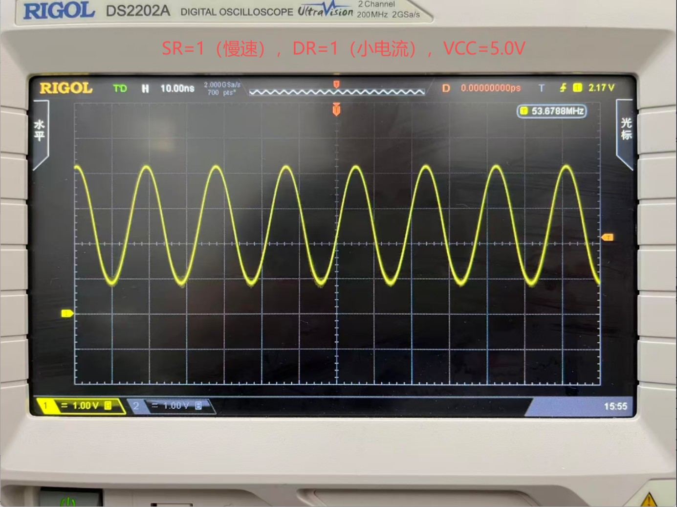Viewport: 677px width, 507px height.
Task: Open the 10.00ns horizontal timebase setting
Action: [177, 88]
